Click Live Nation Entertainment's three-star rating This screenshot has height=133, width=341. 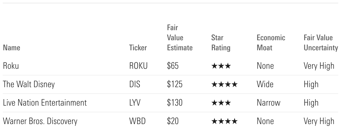click(x=221, y=103)
